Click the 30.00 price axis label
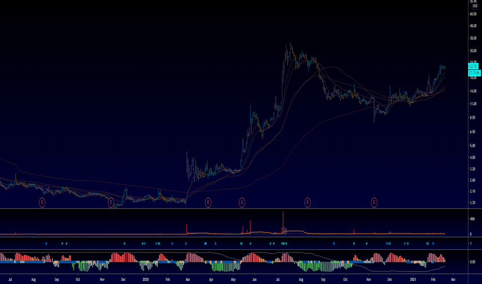 point(473,51)
